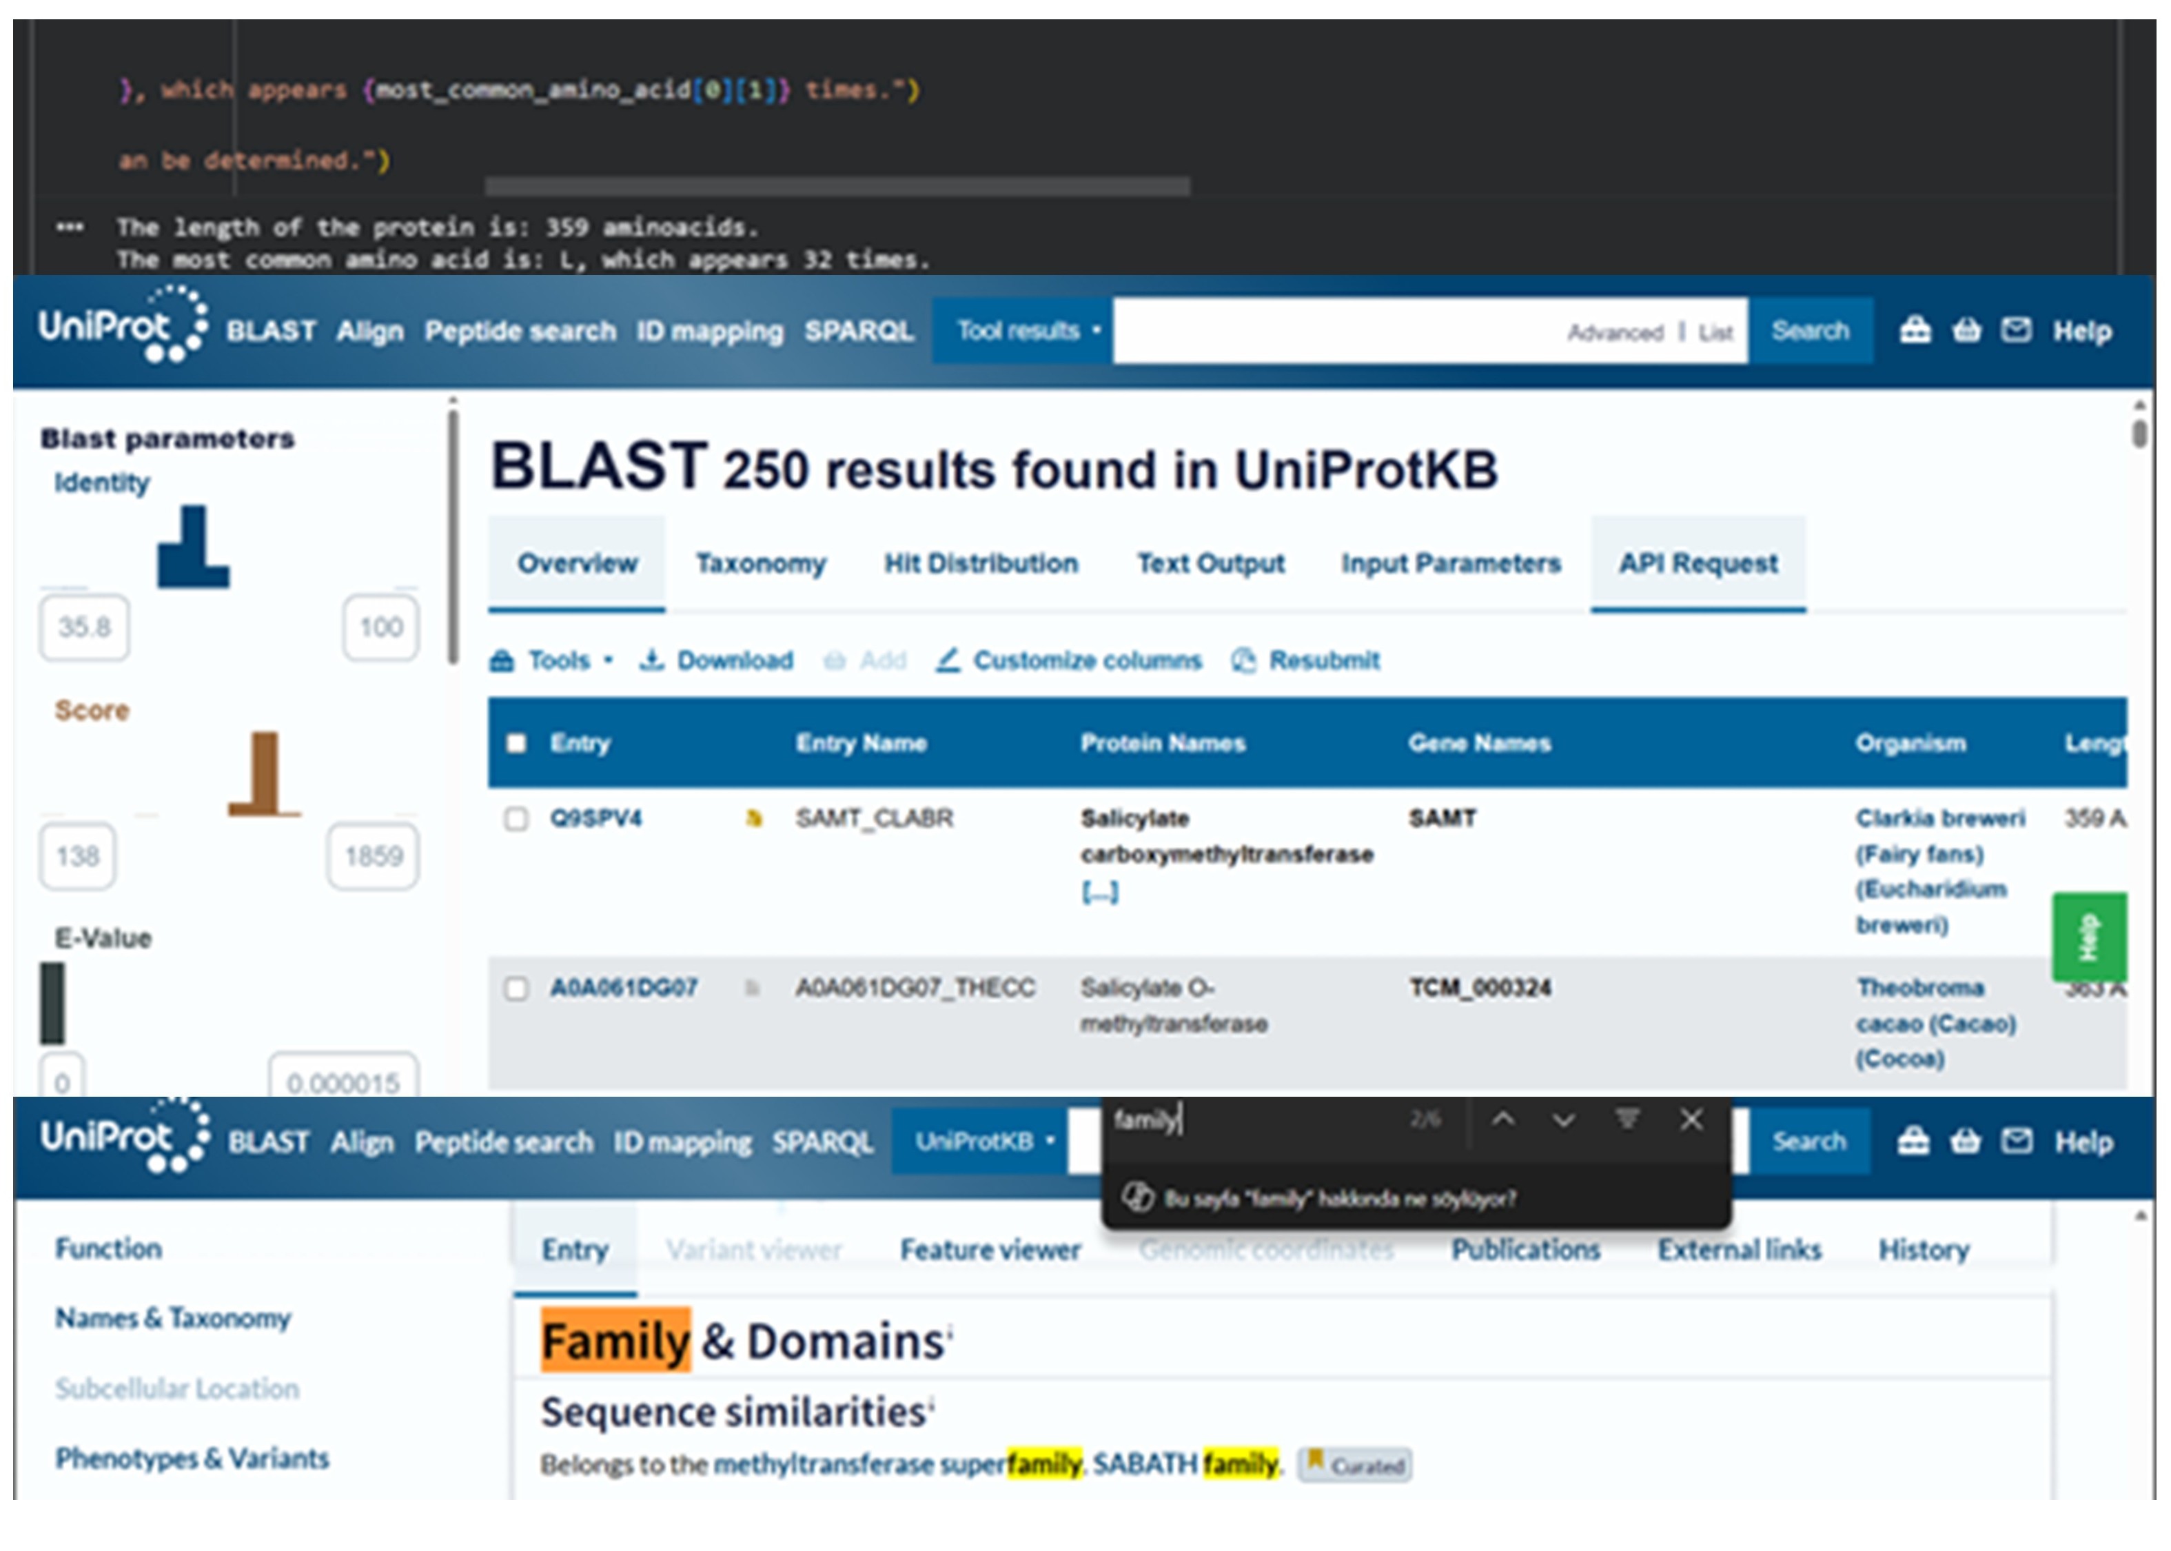Click the find bar filter options icon

(x=1627, y=1119)
